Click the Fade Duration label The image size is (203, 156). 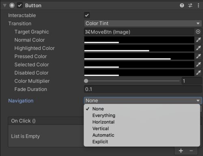coord(31,89)
